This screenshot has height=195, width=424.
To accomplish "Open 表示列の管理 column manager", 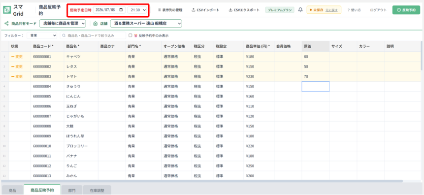I will tap(170, 10).
